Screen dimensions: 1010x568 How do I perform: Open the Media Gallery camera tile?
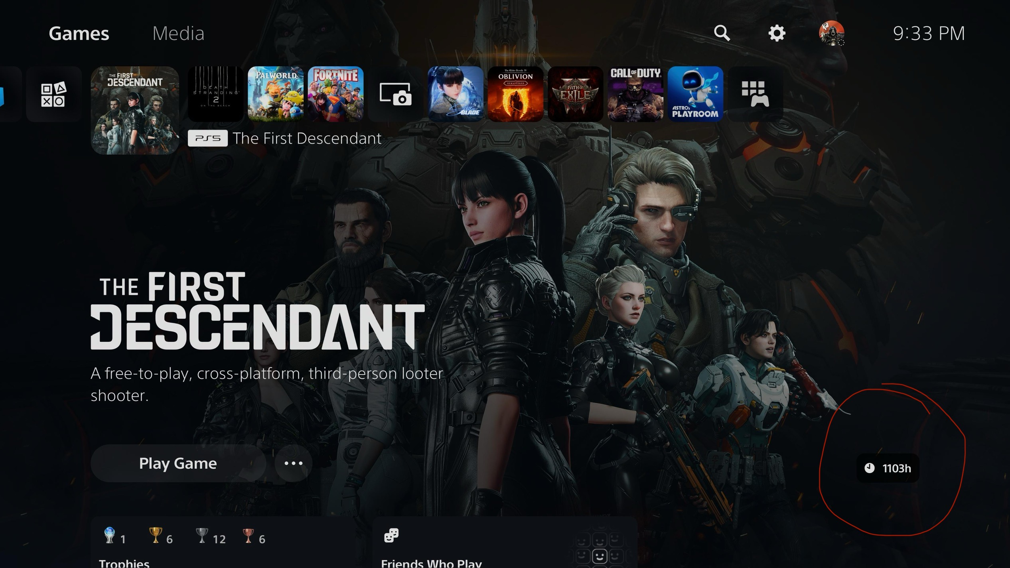[395, 94]
